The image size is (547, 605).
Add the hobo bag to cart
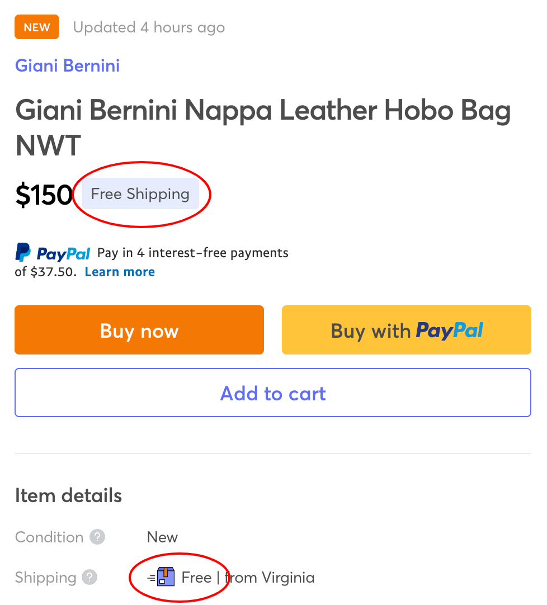point(273,393)
